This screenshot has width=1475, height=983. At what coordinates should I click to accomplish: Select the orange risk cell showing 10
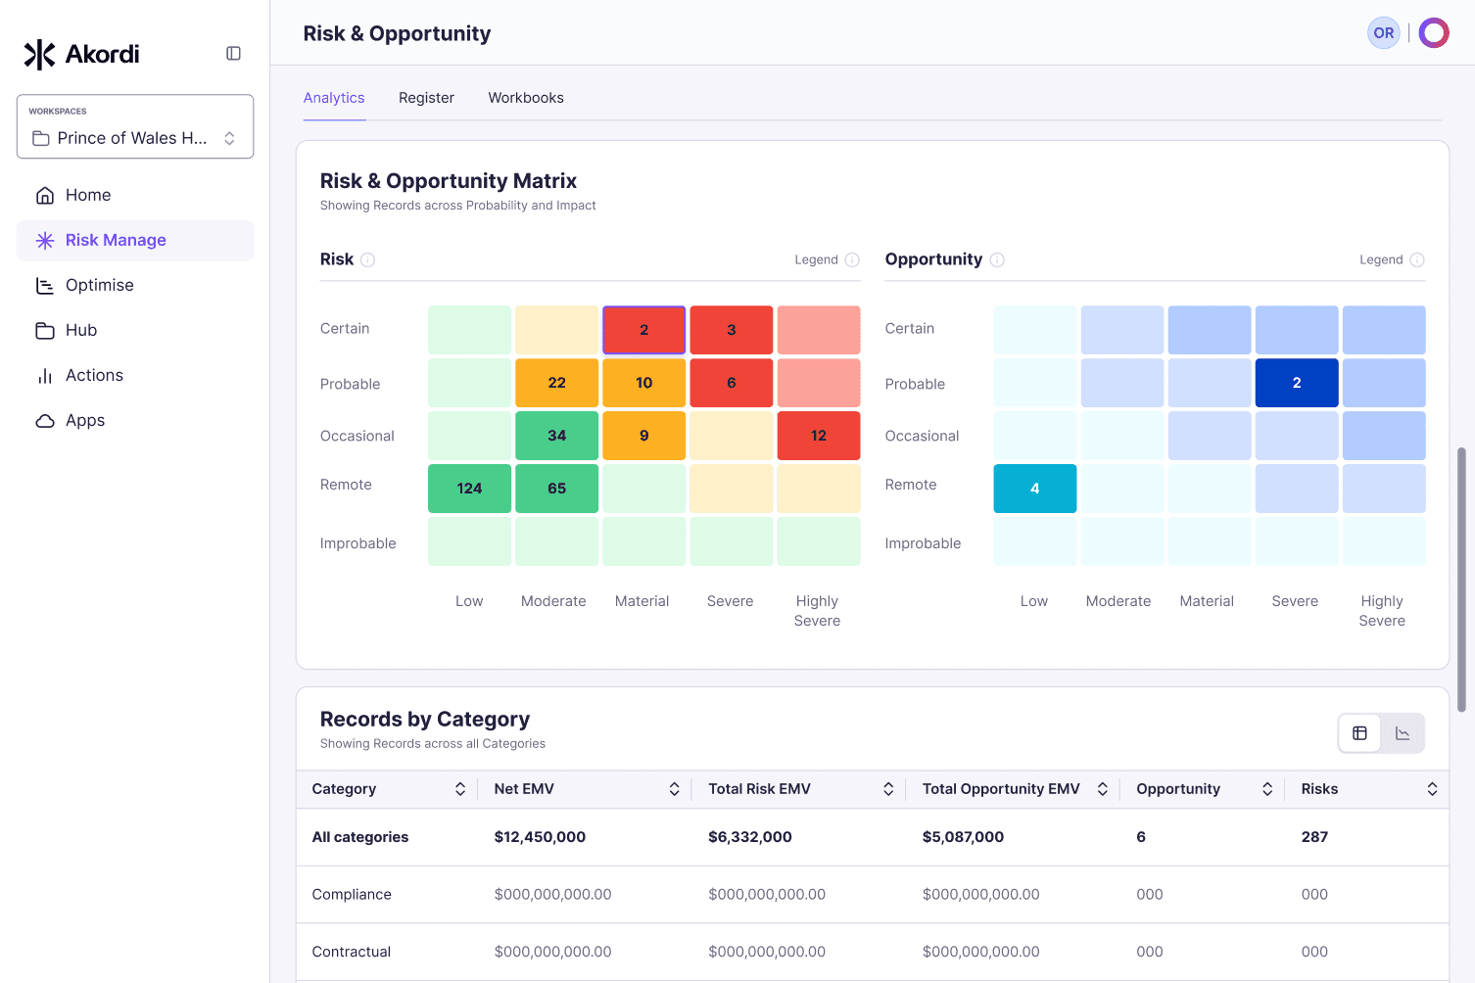(643, 383)
